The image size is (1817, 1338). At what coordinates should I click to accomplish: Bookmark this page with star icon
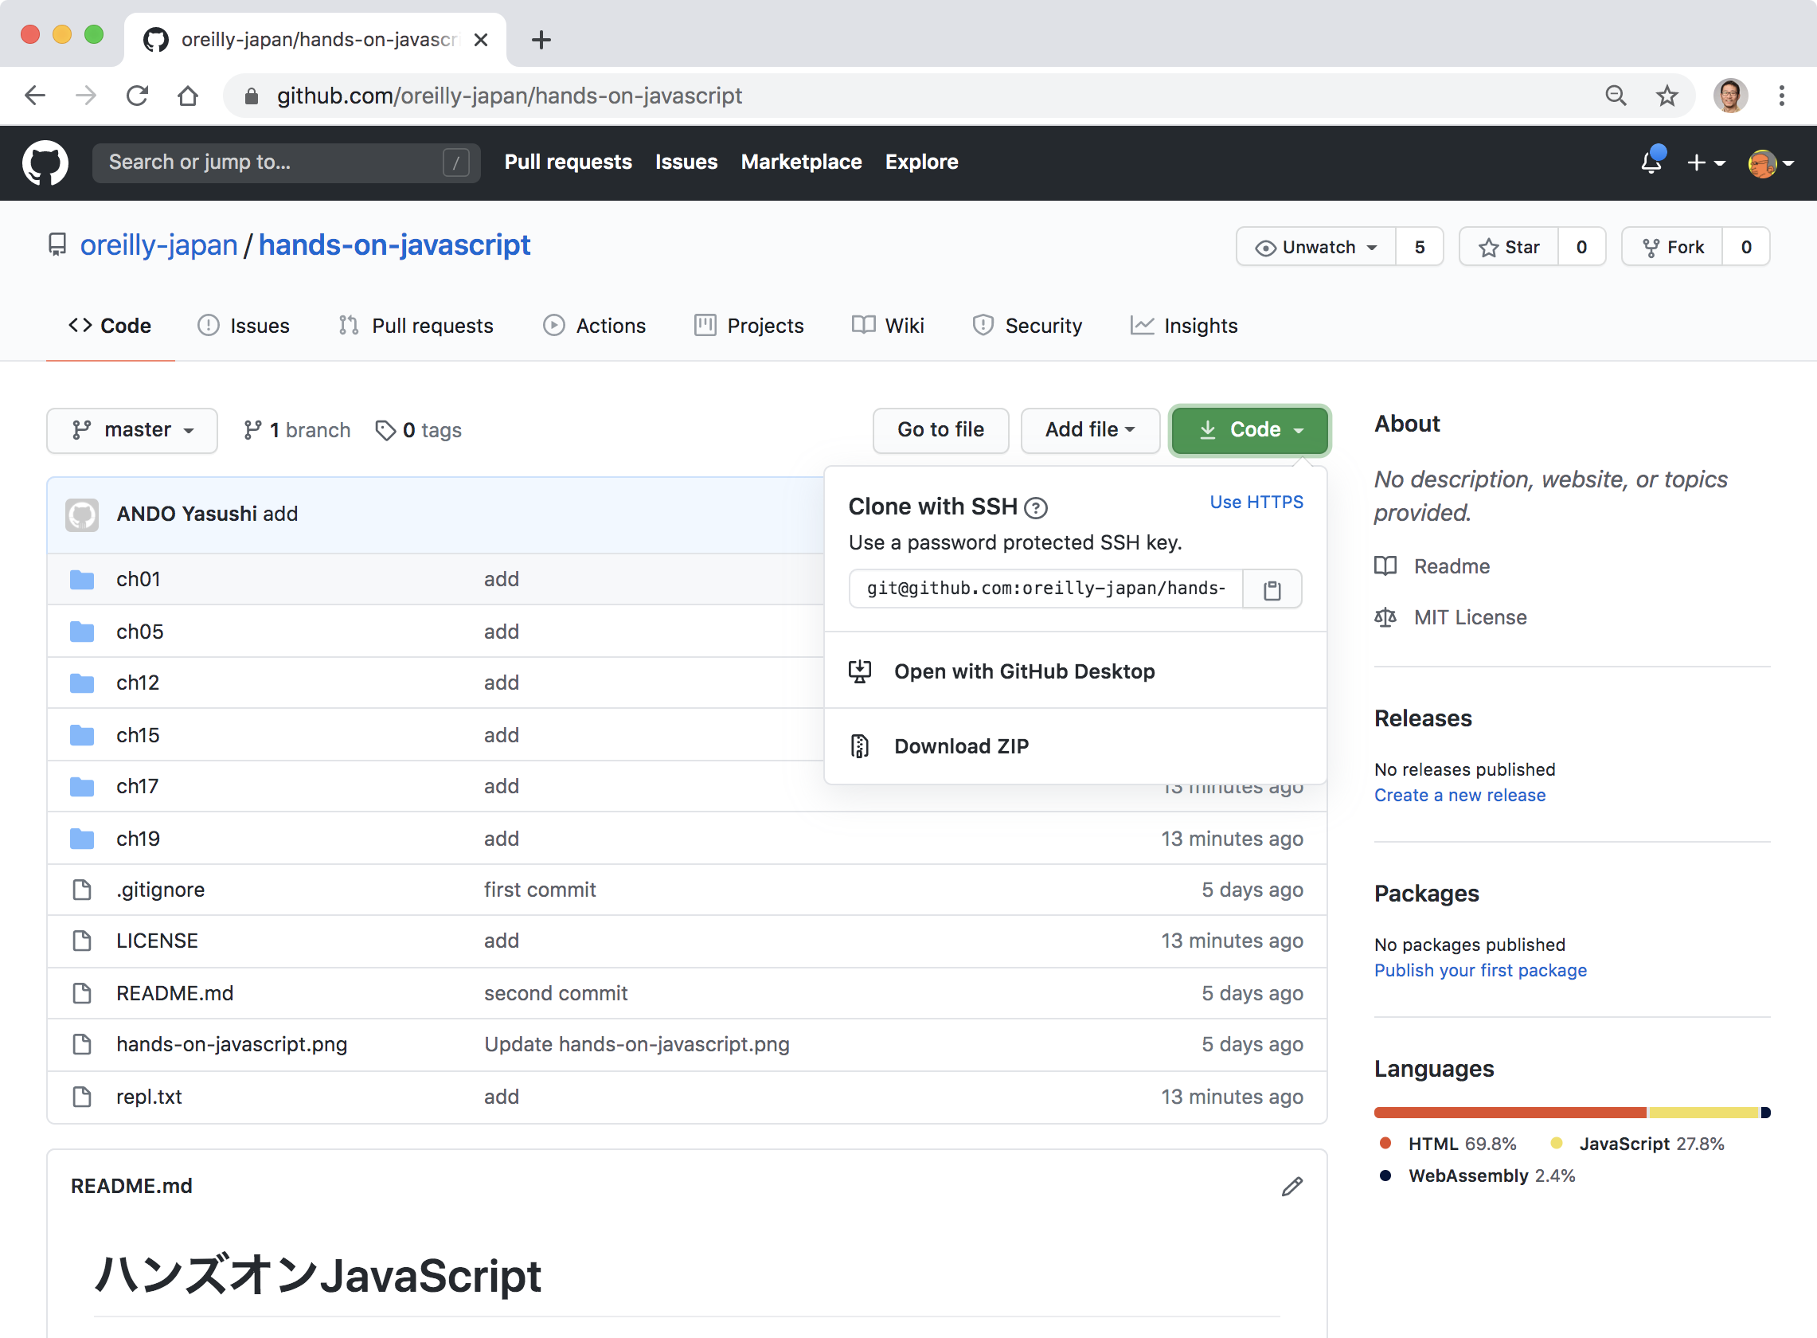point(1667,96)
